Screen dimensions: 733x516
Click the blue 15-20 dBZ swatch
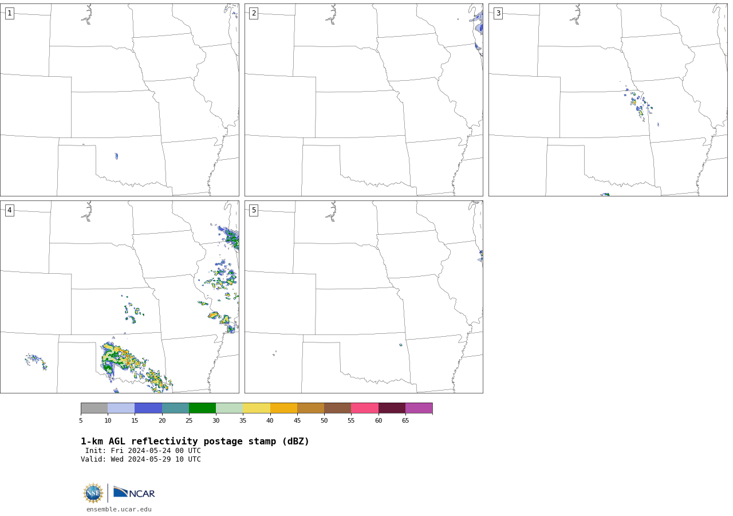pos(148,408)
